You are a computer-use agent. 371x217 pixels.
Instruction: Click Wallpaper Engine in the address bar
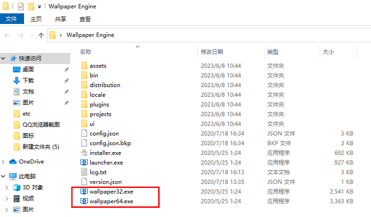pyautogui.click(x=90, y=35)
